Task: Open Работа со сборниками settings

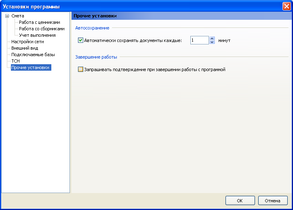Action: 42,29
